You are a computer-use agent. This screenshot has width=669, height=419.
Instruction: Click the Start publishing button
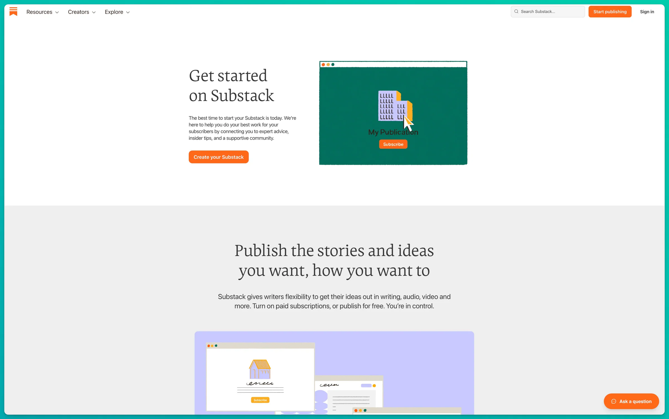pos(610,11)
